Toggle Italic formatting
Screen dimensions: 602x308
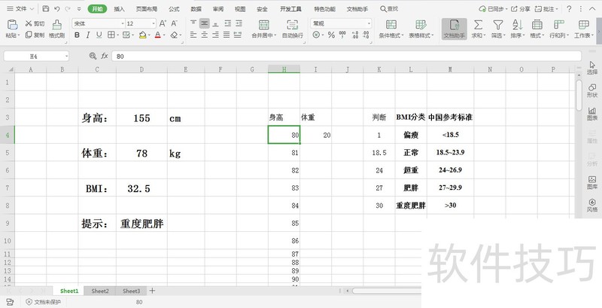[x=88, y=35]
